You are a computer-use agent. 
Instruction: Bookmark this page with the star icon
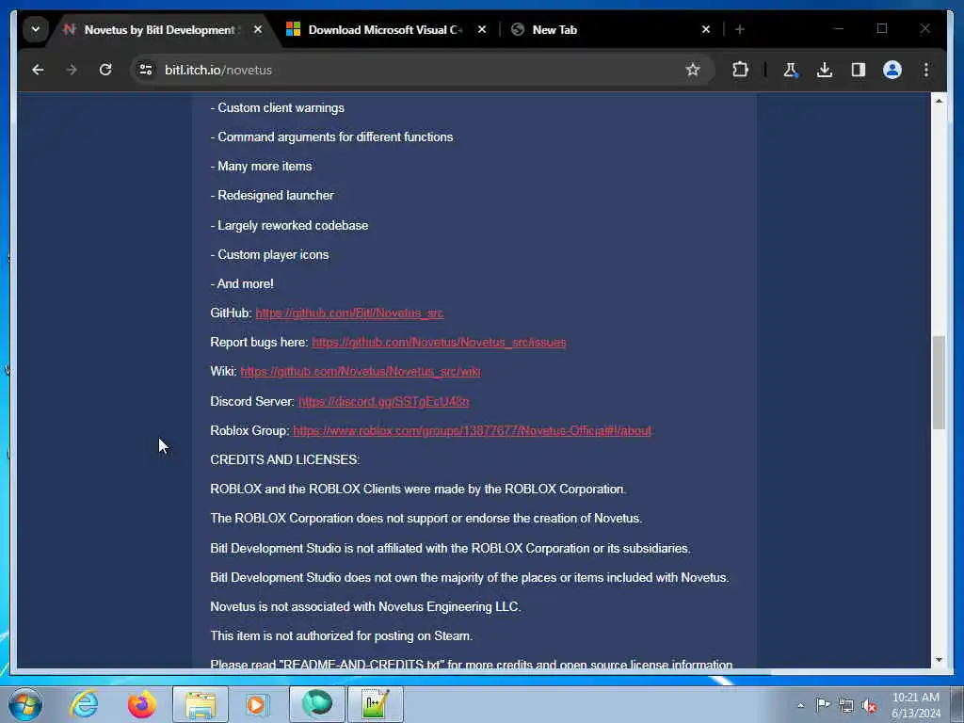[693, 70]
